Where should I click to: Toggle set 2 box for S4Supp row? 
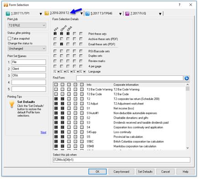tap(62, 132)
